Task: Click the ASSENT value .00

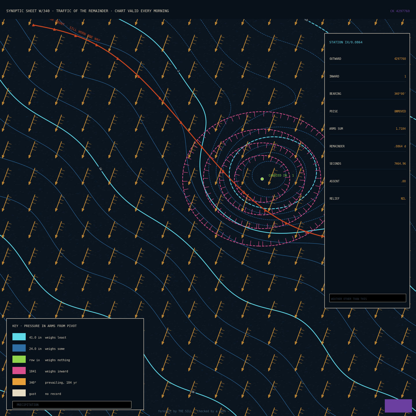Action: (x=403, y=181)
